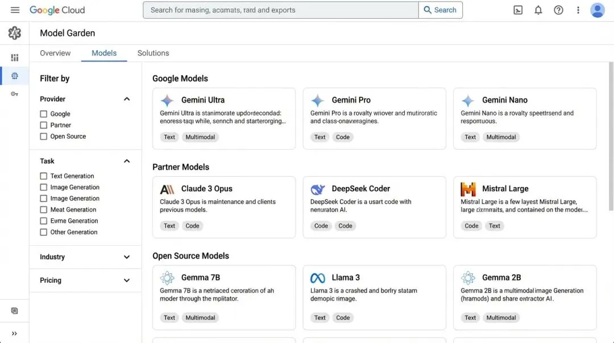
Task: Expand the Industry filter section
Action: (127, 257)
